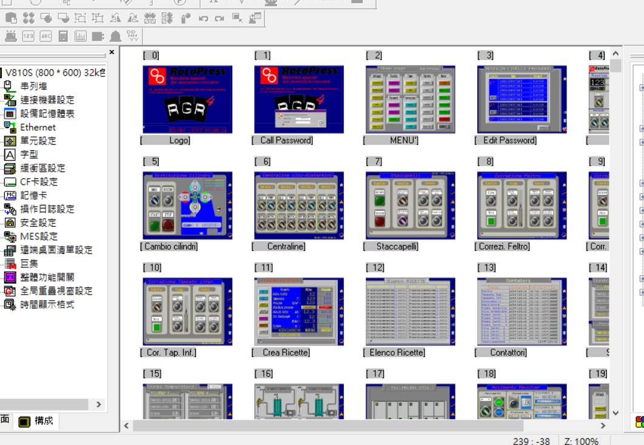
Task: Open the Call Password screen thumbnail
Action: pyautogui.click(x=298, y=99)
